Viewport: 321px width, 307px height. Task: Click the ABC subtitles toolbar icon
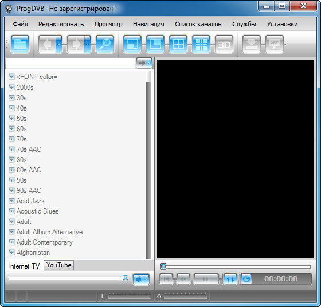pyautogui.click(x=275, y=44)
